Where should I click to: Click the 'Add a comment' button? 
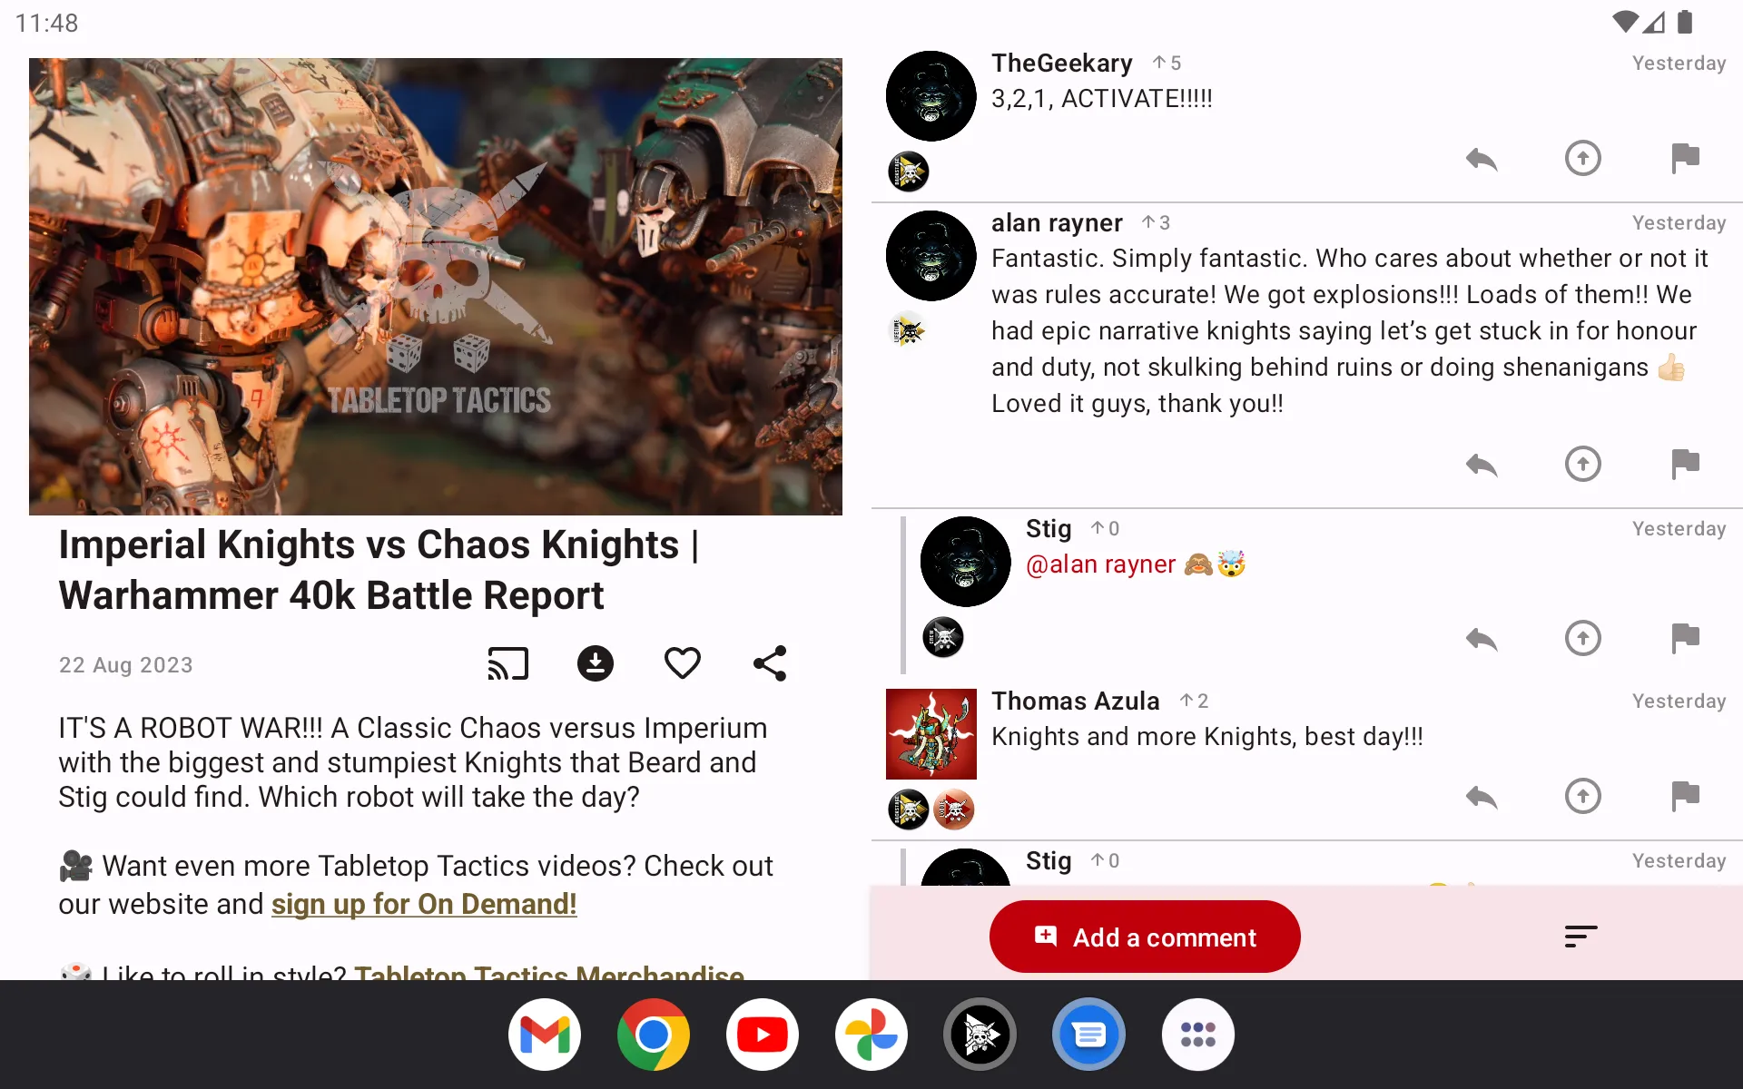[x=1145, y=936]
